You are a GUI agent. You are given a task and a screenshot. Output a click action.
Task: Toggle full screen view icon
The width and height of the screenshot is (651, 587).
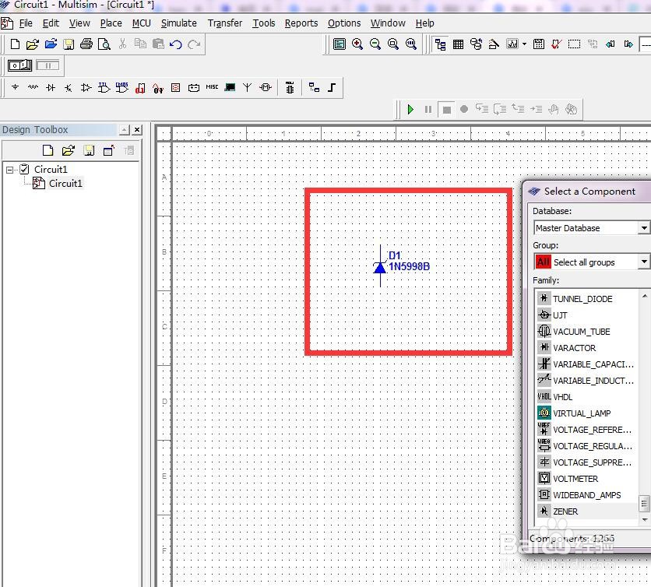pos(340,44)
